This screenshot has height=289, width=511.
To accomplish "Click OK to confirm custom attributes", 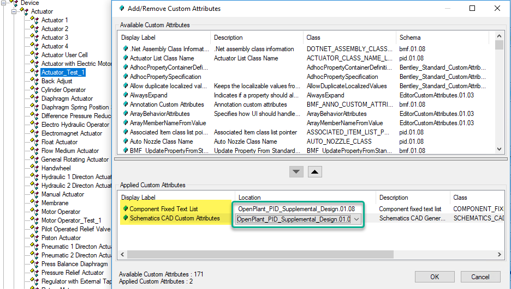I will pyautogui.click(x=434, y=276).
